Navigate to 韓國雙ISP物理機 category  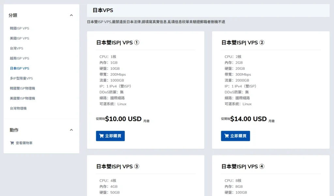click(x=23, y=88)
